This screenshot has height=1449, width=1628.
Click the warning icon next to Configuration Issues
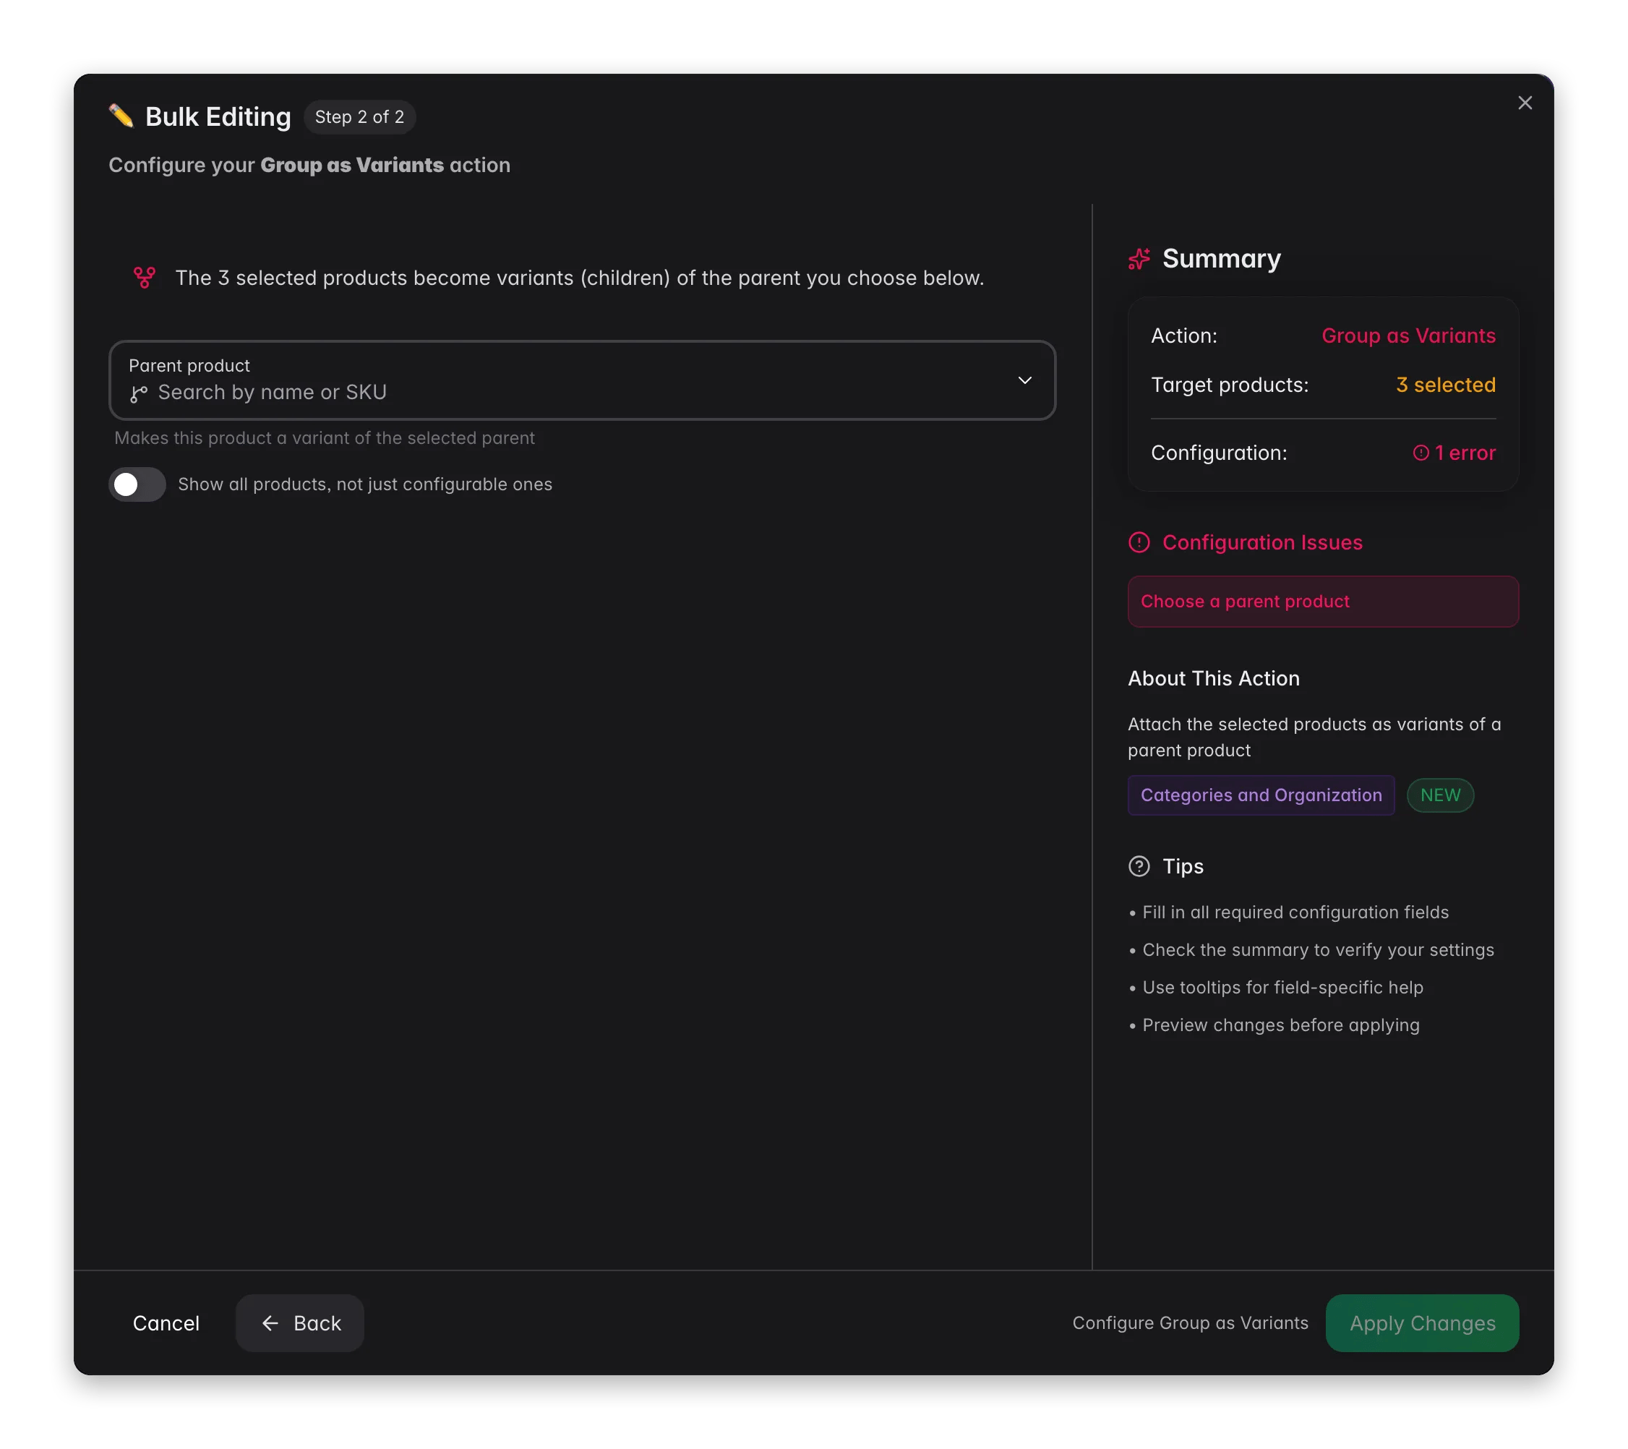(x=1139, y=542)
